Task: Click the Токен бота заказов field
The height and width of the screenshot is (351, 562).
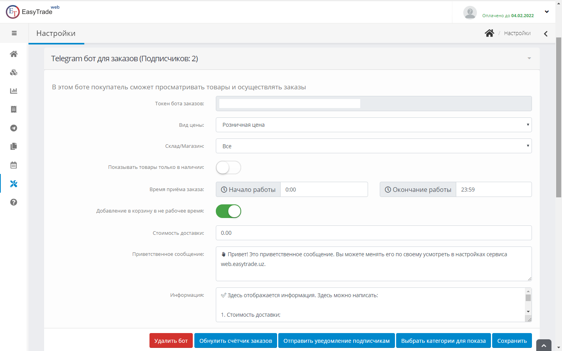Action: coord(374,104)
